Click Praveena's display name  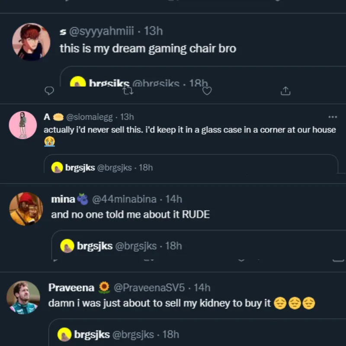pos(71,287)
